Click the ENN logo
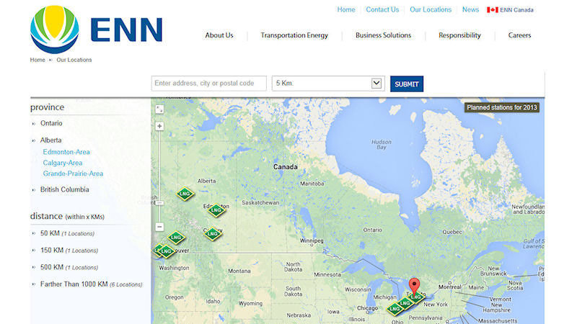Viewport: 577px width, 324px height. (x=97, y=30)
